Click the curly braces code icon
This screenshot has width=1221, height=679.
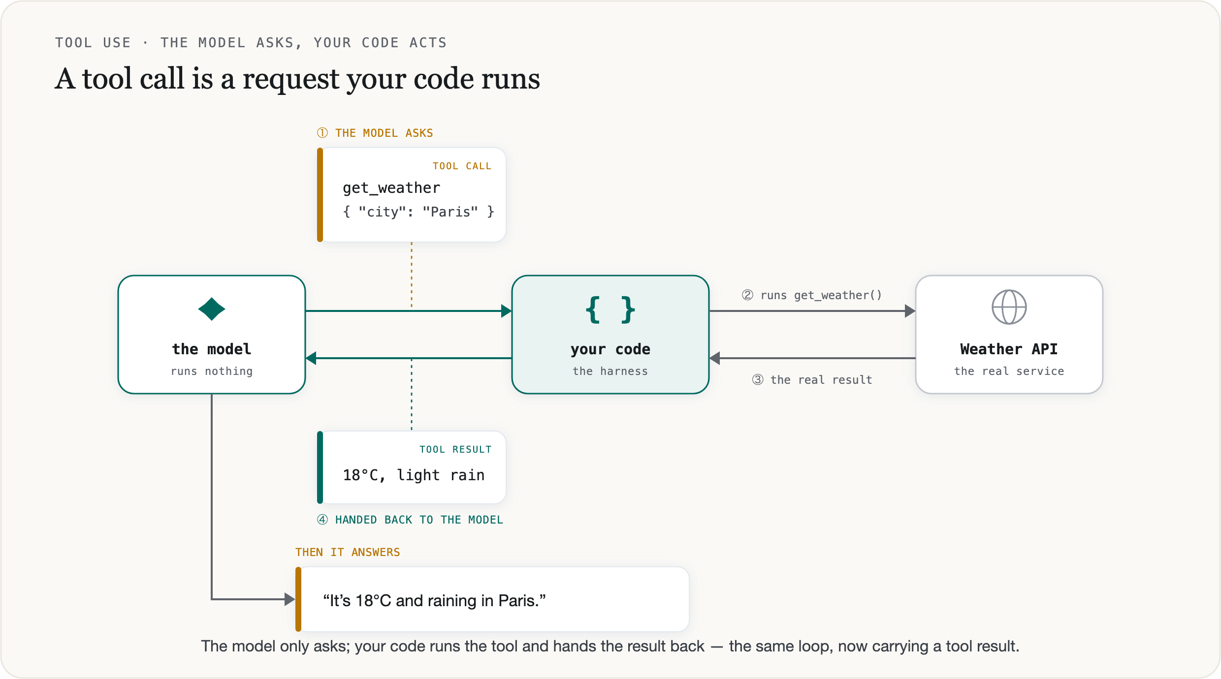tap(610, 309)
